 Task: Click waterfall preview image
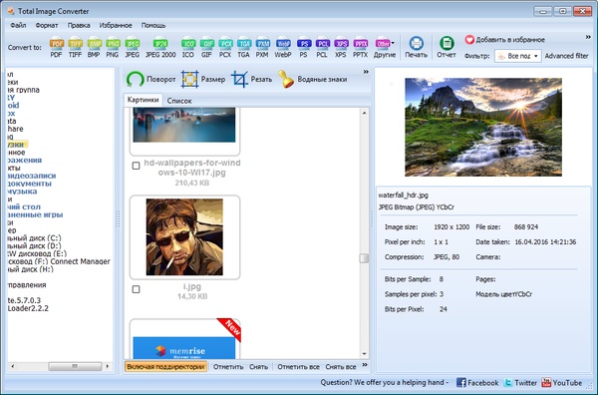coord(483,127)
